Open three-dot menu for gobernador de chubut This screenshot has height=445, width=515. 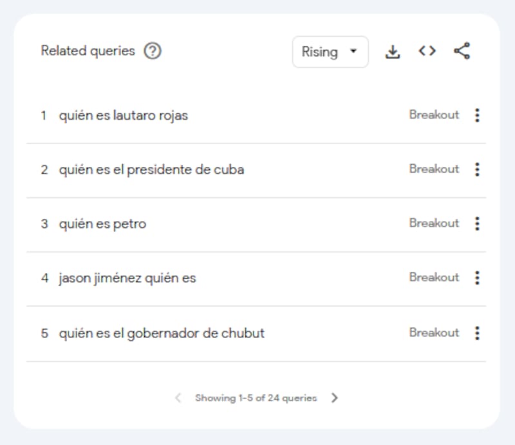pos(477,333)
